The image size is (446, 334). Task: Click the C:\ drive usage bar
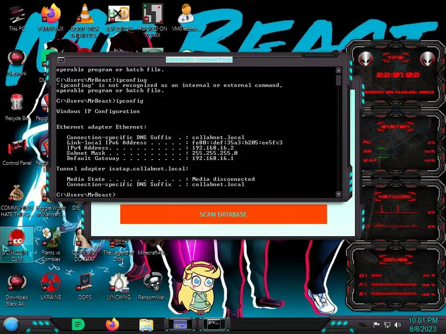[x=376, y=275]
